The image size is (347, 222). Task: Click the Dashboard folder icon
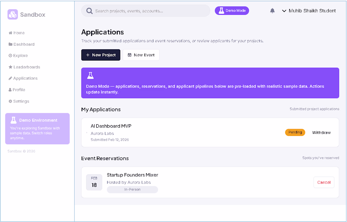[x=10, y=44]
